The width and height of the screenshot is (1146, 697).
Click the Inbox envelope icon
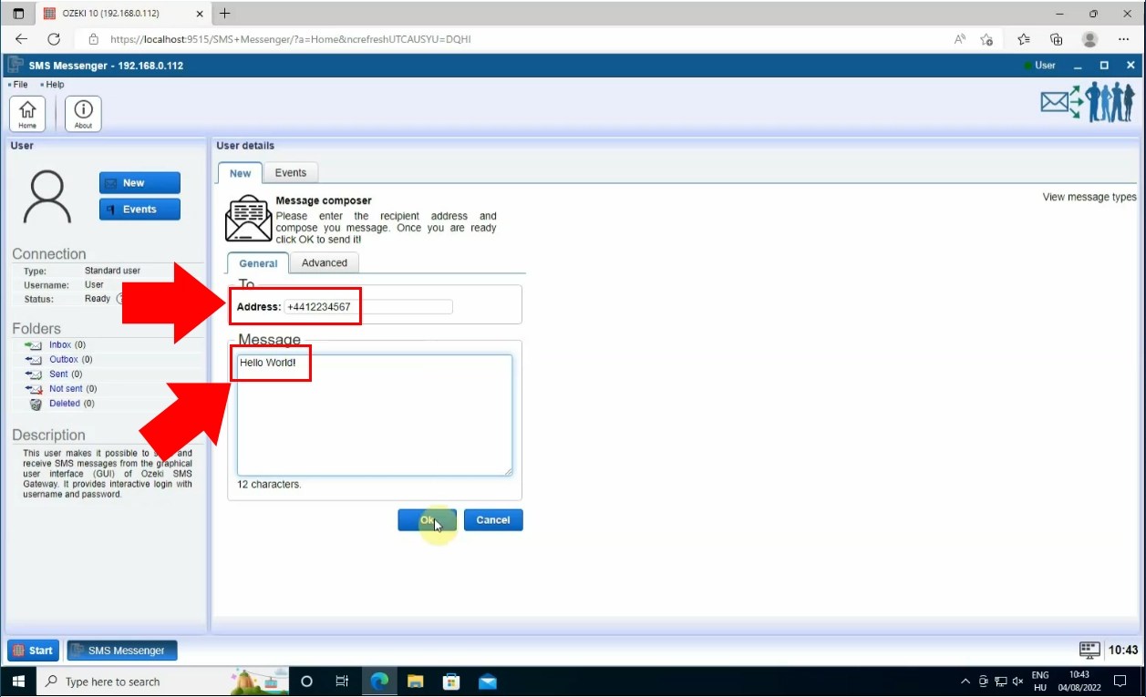[34, 345]
